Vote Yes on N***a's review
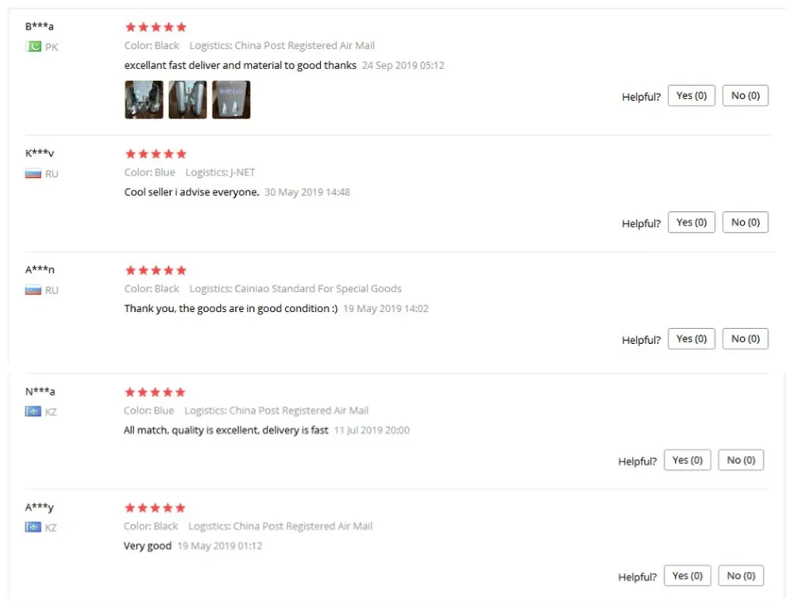Screen dimensions: 794x606 pyautogui.click(x=687, y=460)
